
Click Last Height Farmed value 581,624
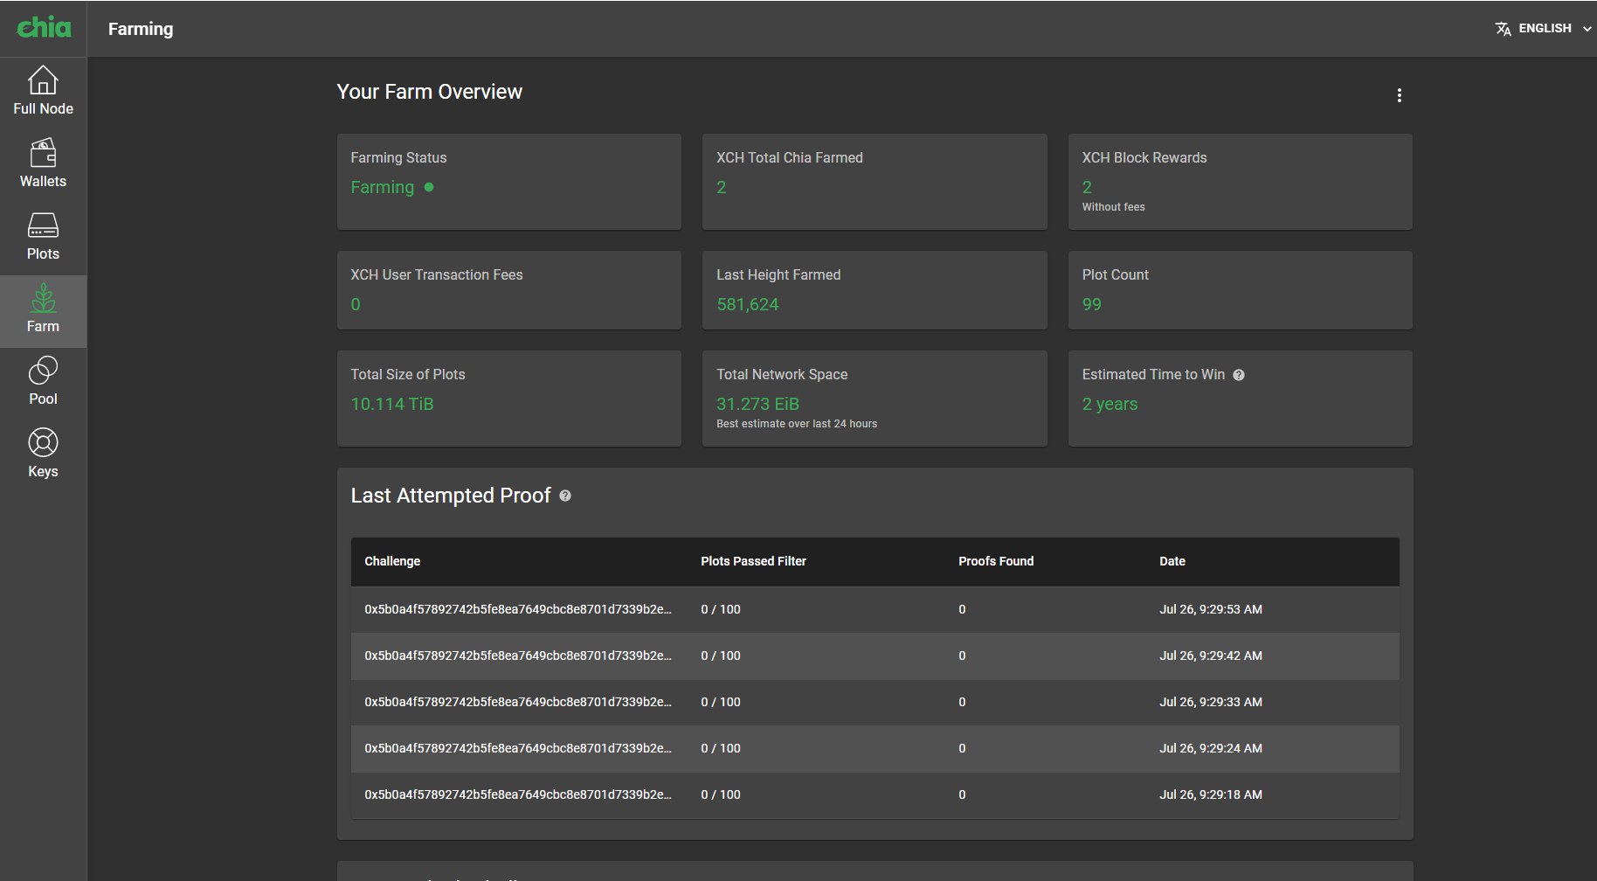point(748,304)
